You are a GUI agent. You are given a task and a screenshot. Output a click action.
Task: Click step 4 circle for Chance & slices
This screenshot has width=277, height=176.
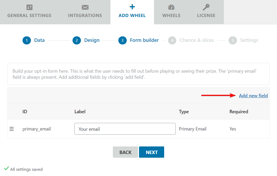[172, 41]
